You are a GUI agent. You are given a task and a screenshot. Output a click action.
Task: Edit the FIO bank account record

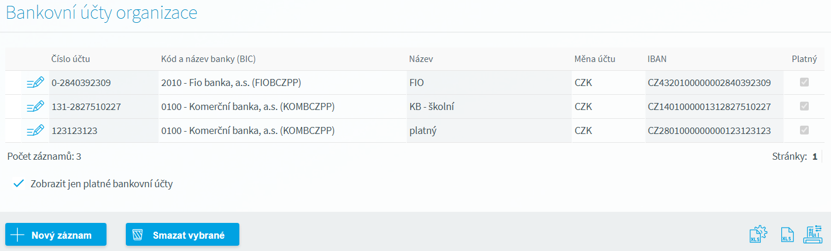coord(35,83)
